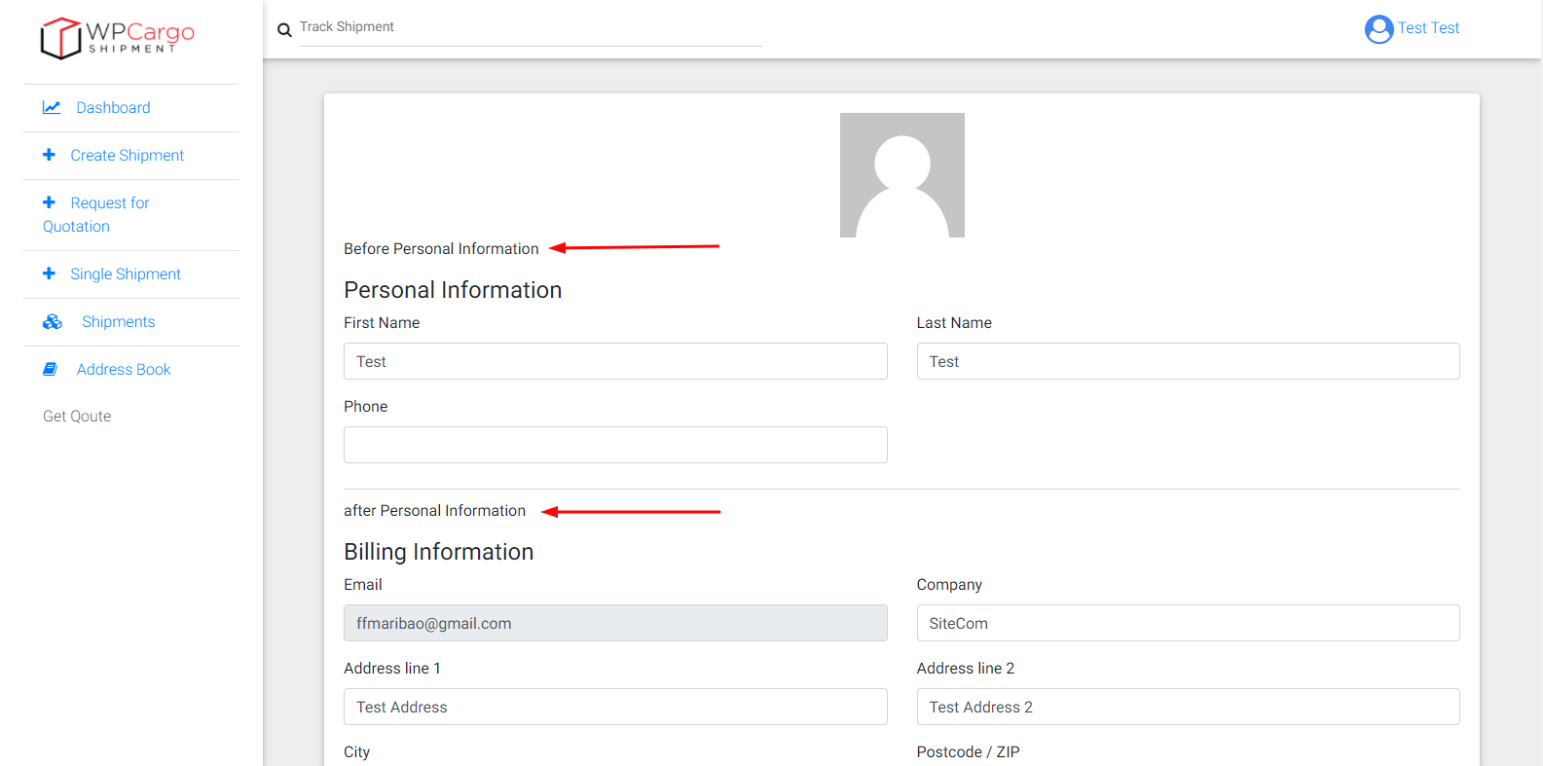Image resolution: width=1543 pixels, height=766 pixels.
Task: Click into the empty Phone field
Action: 615,445
